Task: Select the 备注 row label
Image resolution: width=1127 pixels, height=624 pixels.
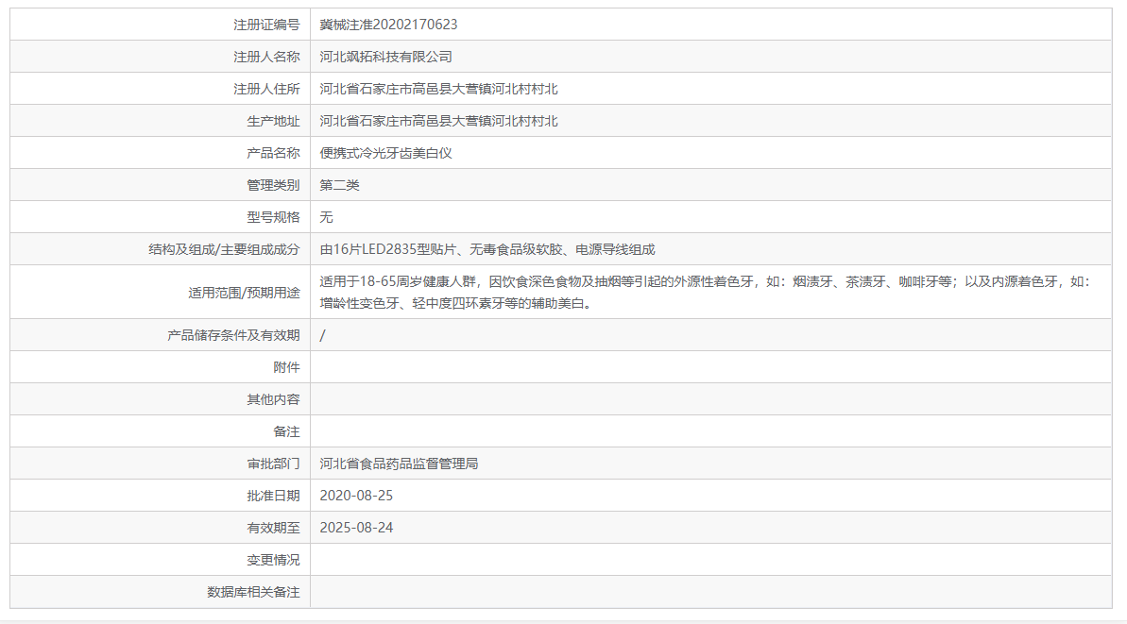Action: pyautogui.click(x=294, y=430)
